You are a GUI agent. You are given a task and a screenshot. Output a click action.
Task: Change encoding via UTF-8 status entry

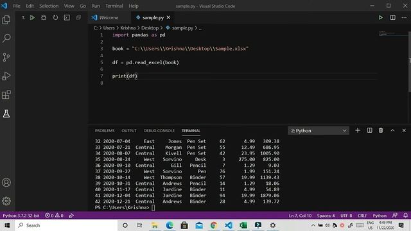(346, 216)
